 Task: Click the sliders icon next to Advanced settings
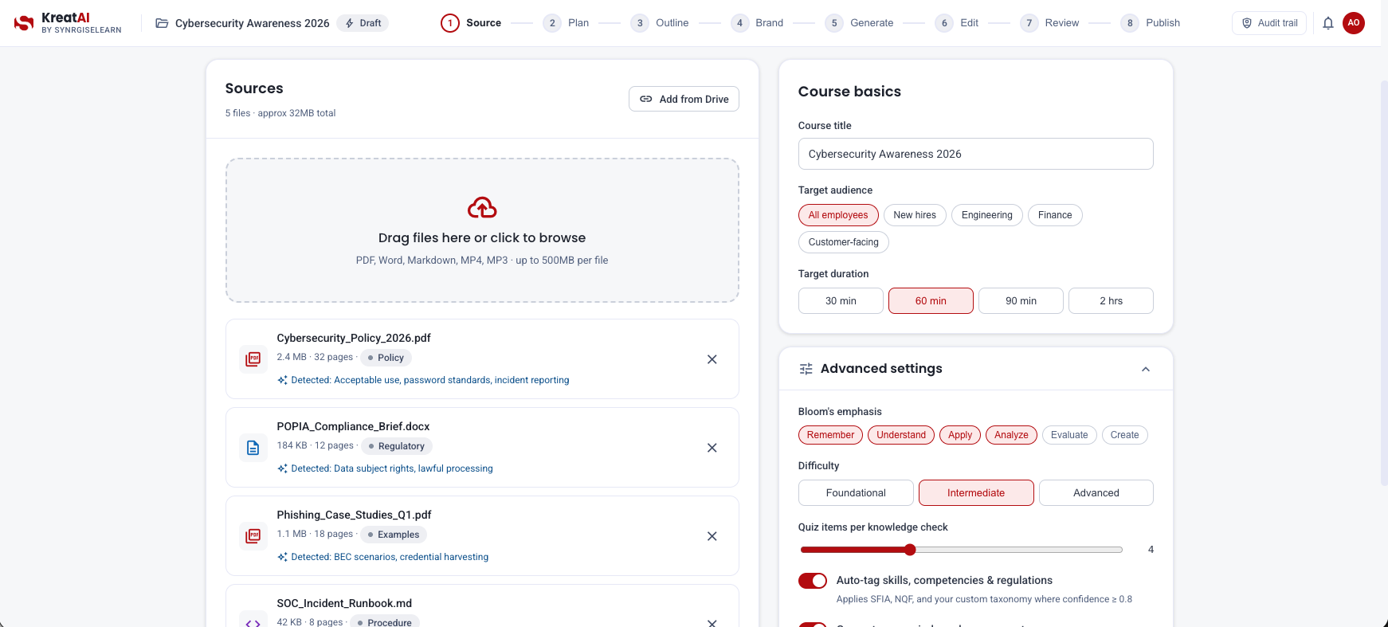[806, 369]
